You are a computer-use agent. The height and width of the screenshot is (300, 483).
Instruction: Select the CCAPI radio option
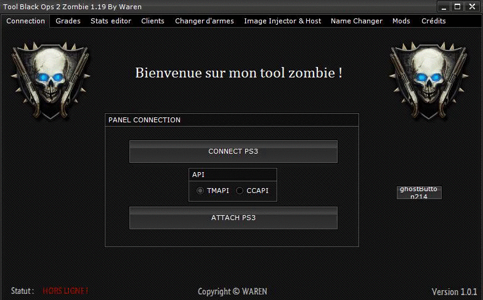253,191
